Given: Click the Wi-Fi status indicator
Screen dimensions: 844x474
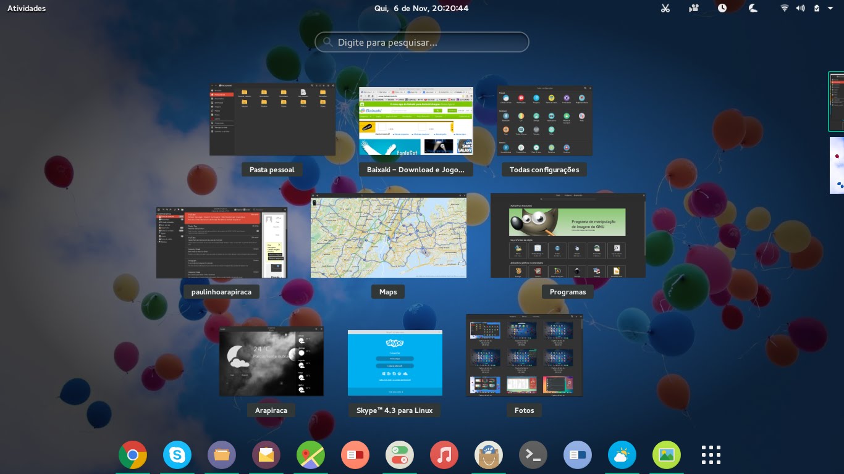Looking at the screenshot, I should coord(784,8).
